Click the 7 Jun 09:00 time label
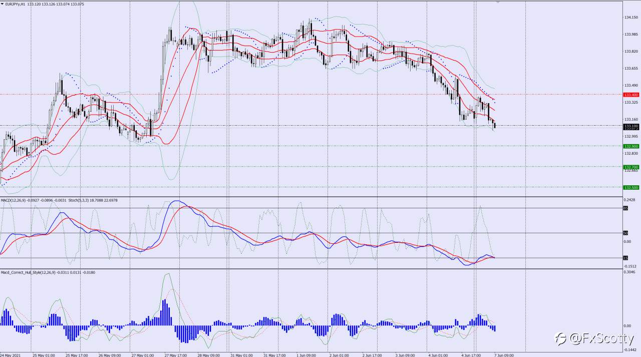 [x=505, y=355]
